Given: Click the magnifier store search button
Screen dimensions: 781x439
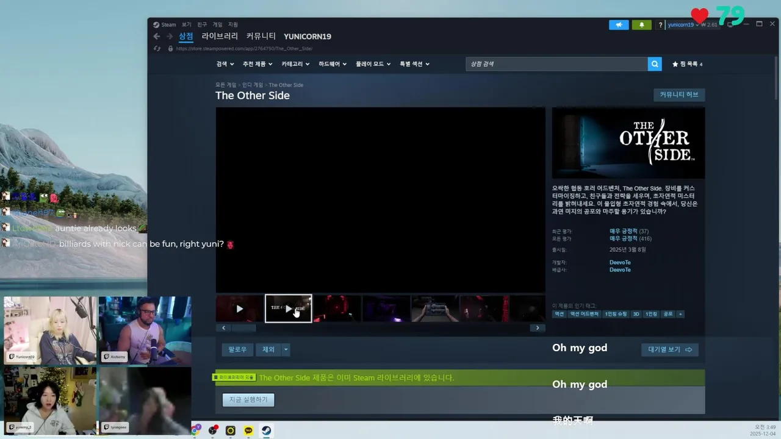Looking at the screenshot, I should coord(655,64).
